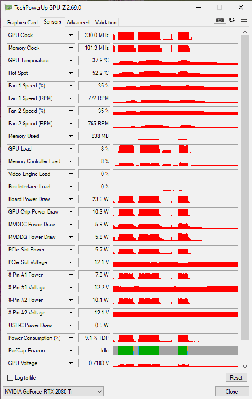The image size is (252, 399).
Task: Click the Bus Interface Load label
Action: pos(29,187)
